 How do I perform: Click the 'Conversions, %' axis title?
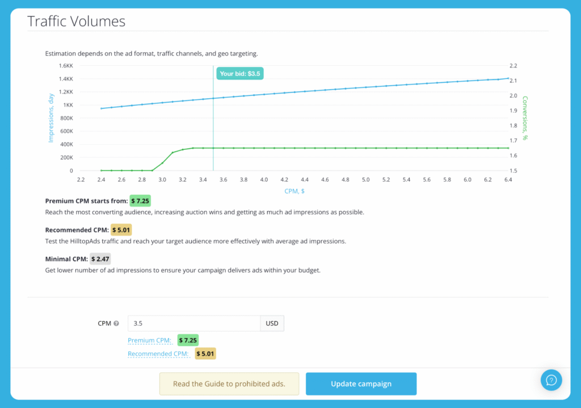point(525,118)
